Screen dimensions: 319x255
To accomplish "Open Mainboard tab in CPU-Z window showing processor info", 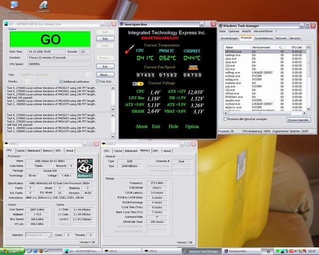I will coord(34,151).
